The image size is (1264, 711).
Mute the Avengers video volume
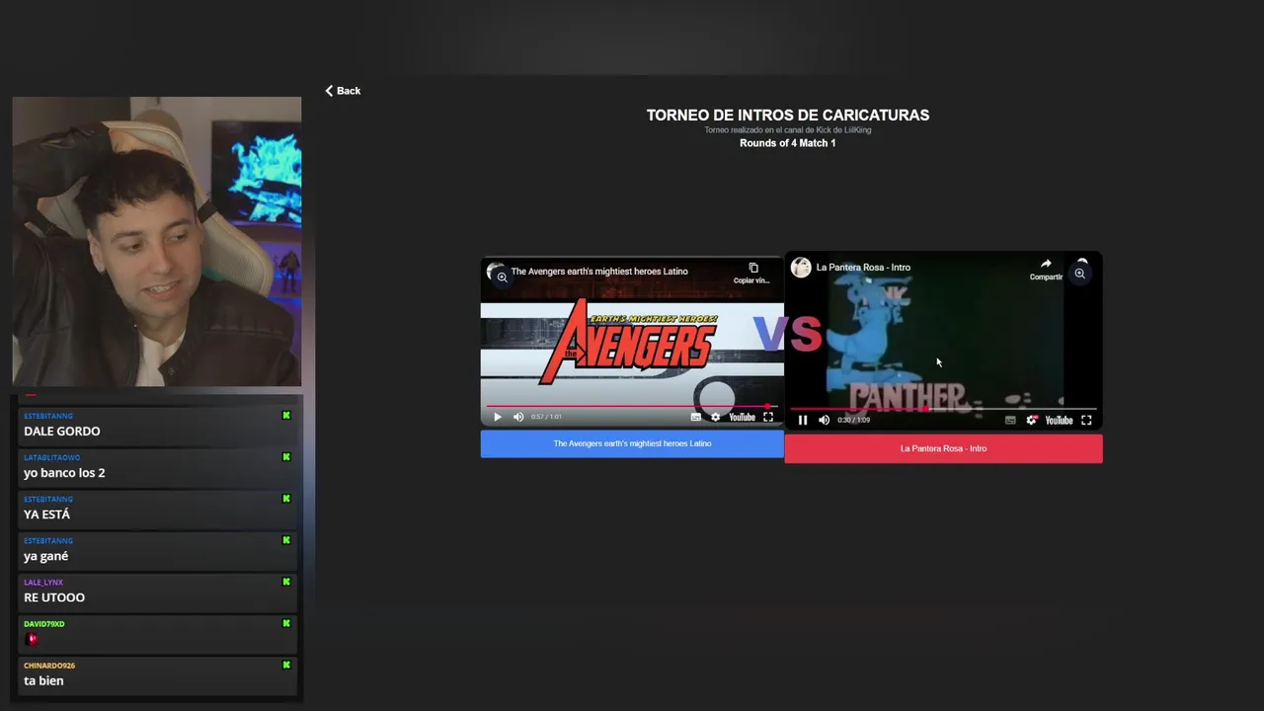518,417
